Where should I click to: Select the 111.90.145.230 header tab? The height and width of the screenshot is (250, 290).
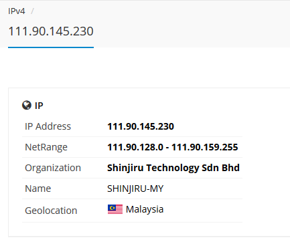pyautogui.click(x=51, y=31)
